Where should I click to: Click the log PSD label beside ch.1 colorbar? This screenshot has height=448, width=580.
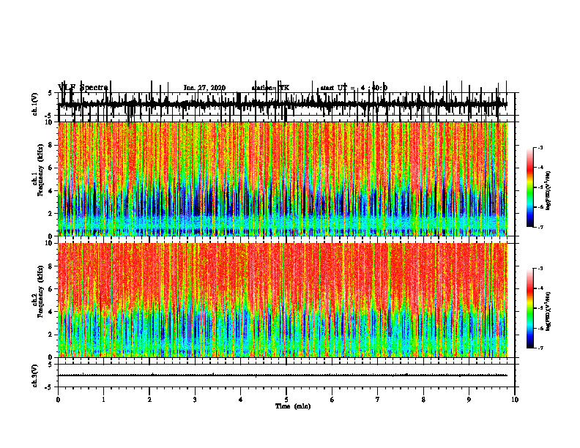pos(549,191)
